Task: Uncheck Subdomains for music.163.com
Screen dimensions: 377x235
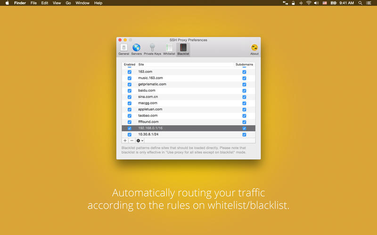Action: (244, 78)
